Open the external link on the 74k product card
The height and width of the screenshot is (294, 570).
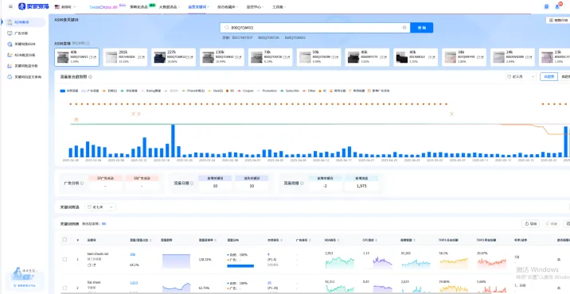point(287,57)
